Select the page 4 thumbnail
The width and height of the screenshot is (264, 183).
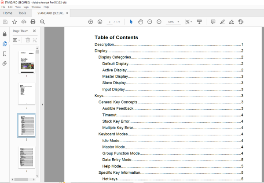(26, 157)
